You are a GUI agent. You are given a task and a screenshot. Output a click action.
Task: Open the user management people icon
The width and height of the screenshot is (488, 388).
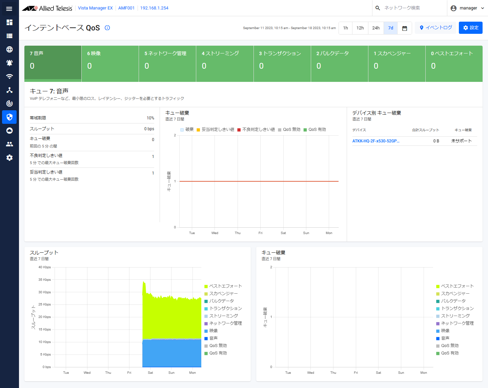9,144
